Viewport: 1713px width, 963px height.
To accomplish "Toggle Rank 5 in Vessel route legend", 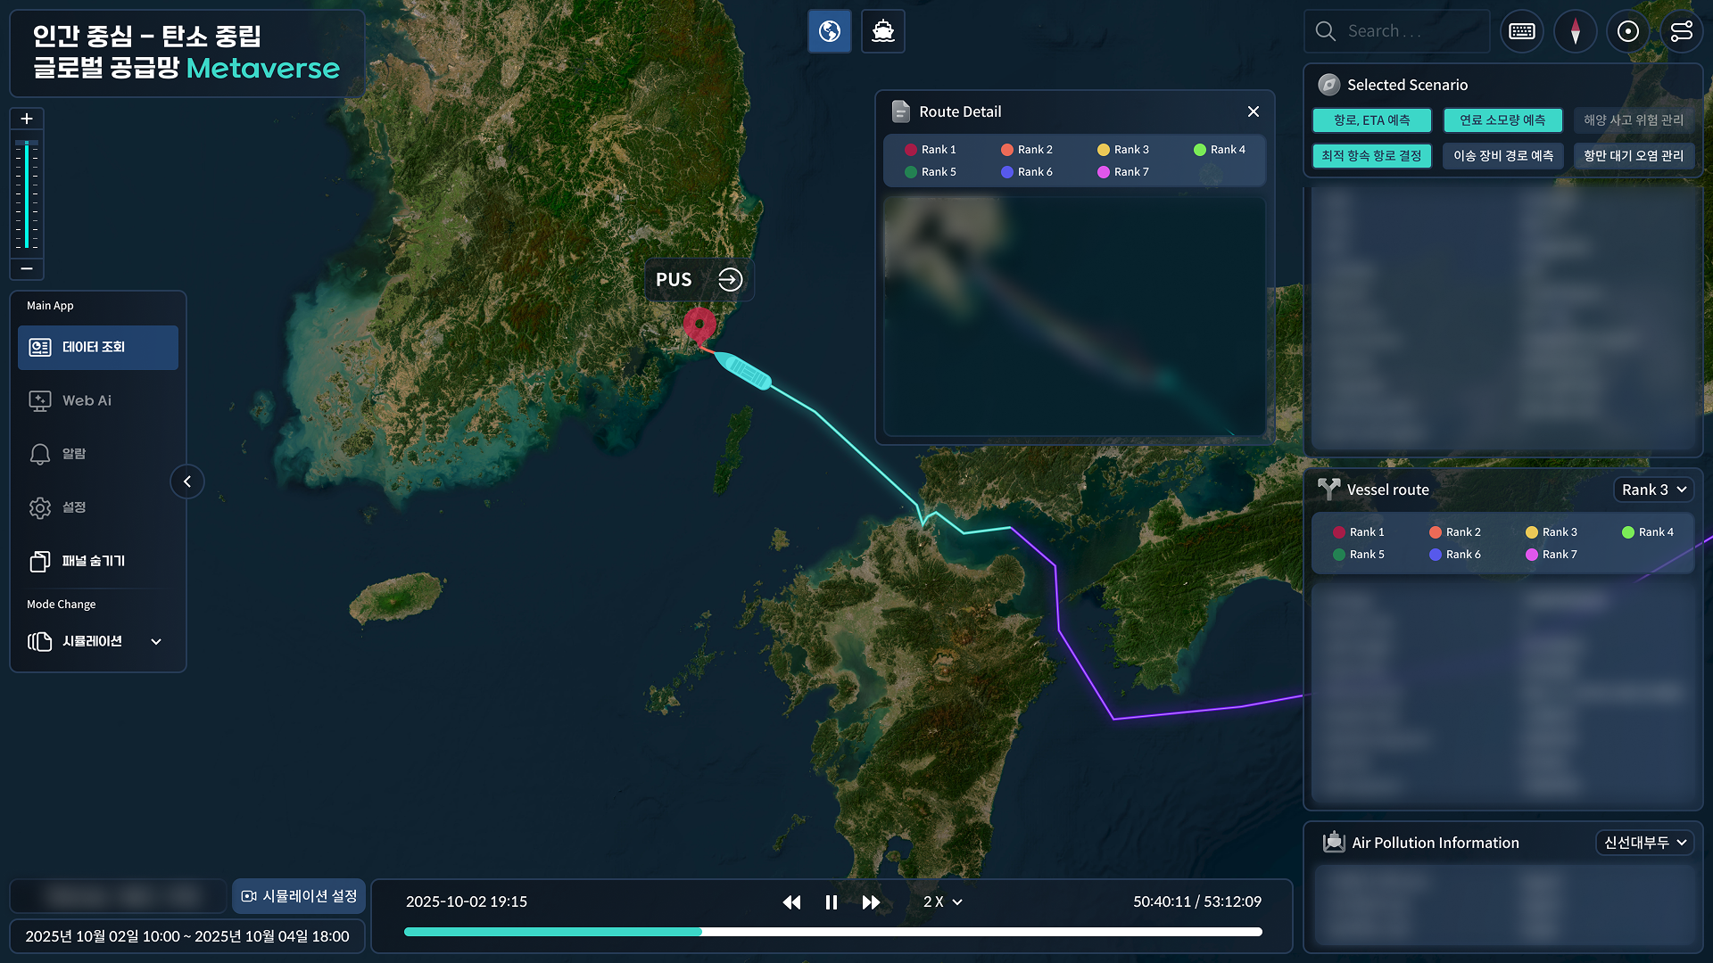I will coord(1359,555).
